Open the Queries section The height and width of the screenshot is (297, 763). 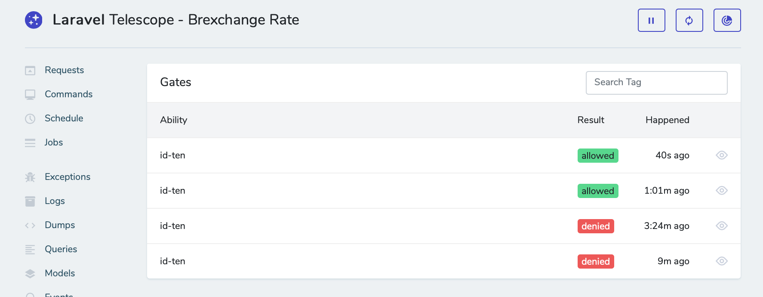coord(61,249)
